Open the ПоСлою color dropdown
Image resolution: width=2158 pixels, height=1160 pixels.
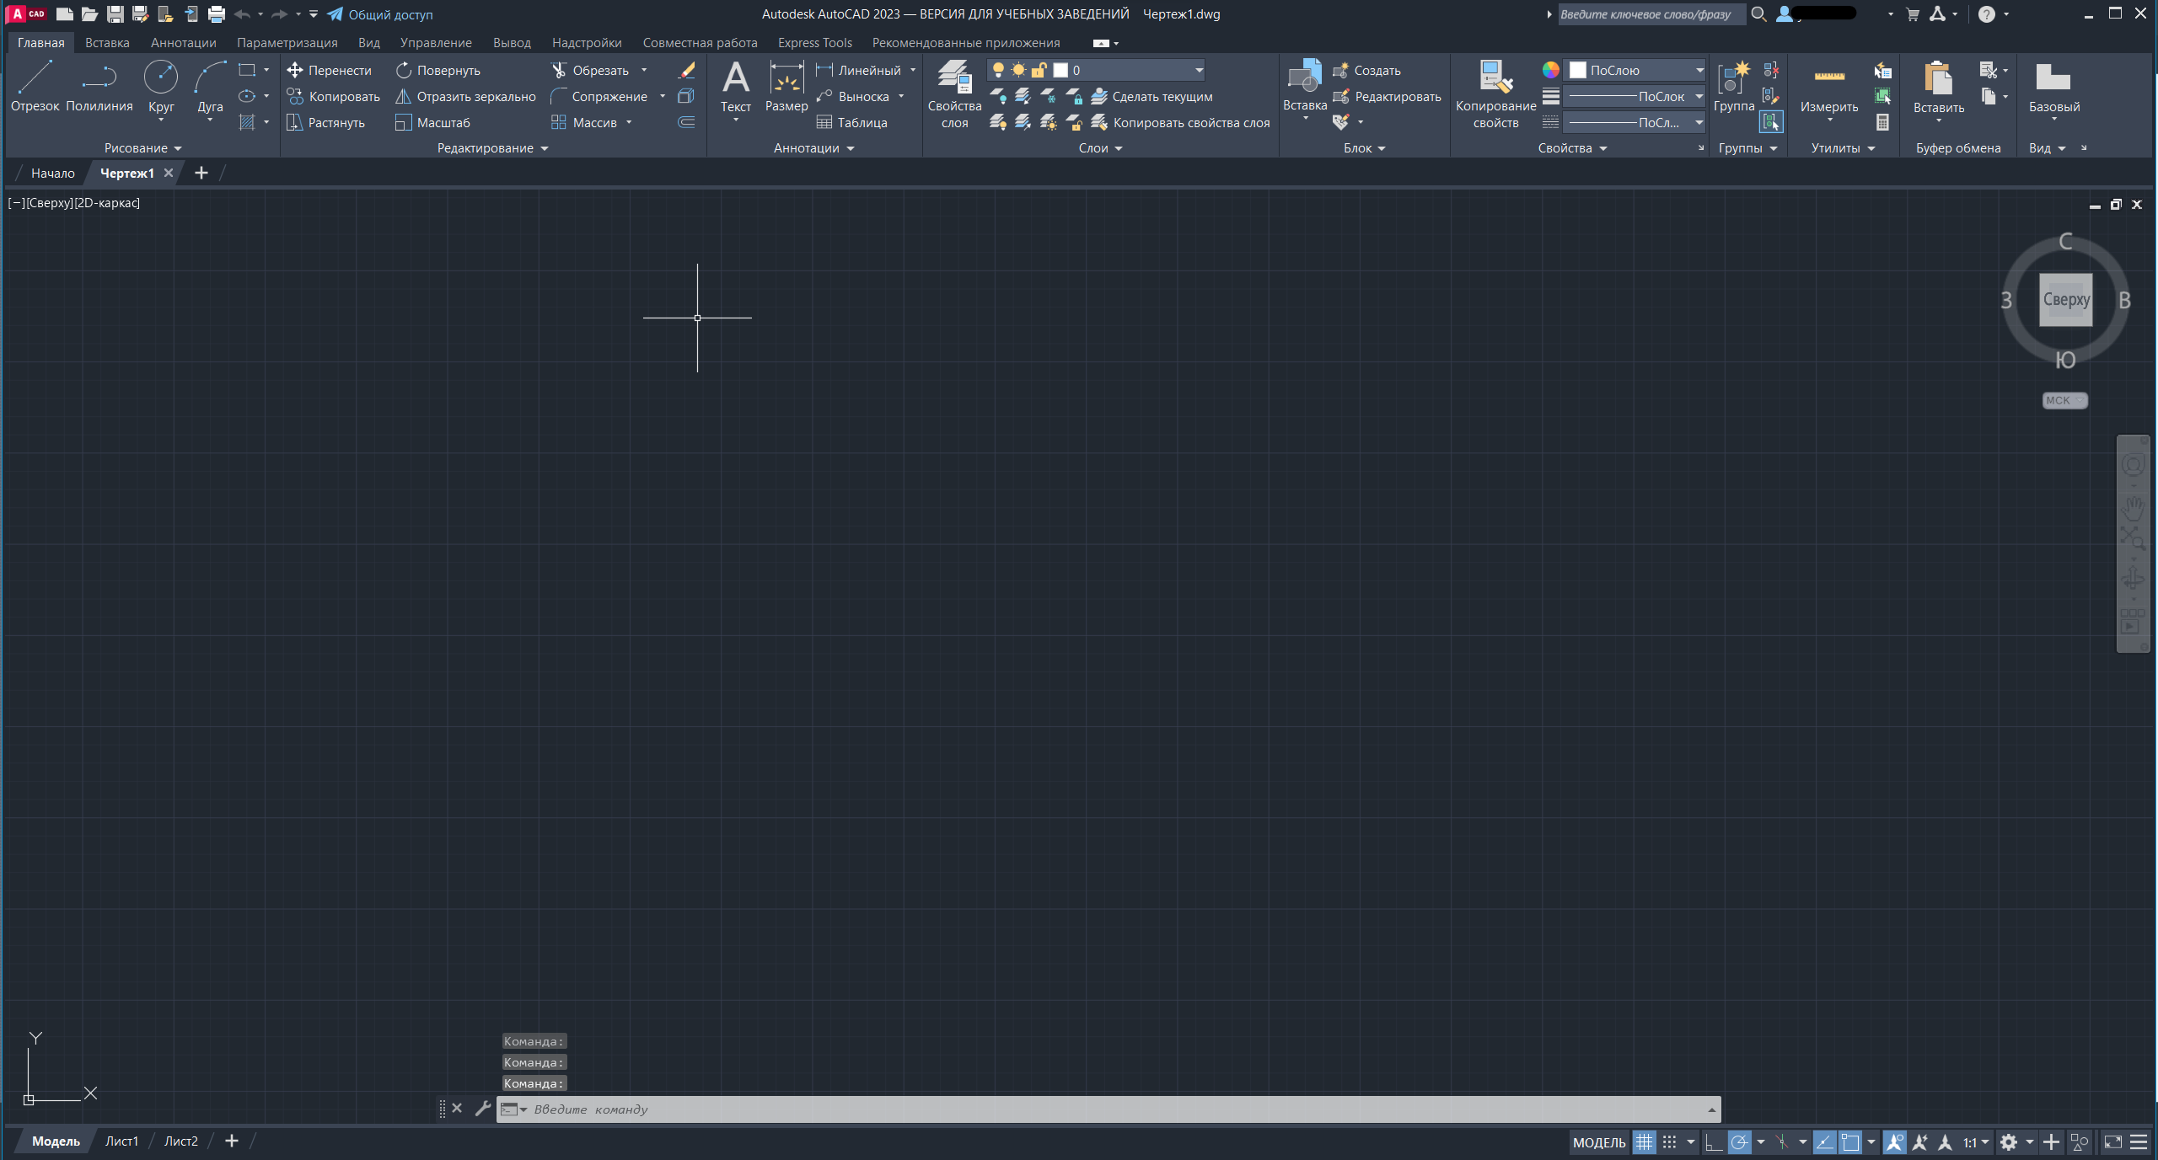[x=1635, y=70]
